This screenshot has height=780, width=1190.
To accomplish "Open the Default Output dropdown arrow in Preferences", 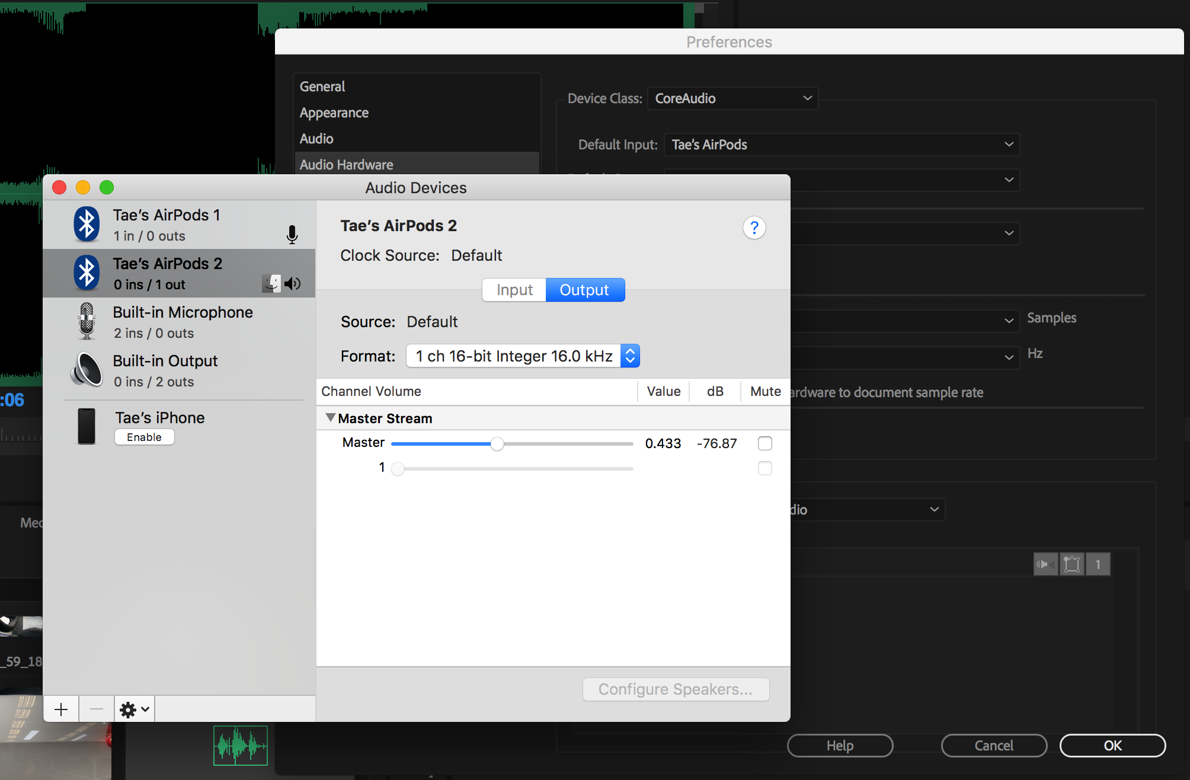I will (x=1009, y=180).
